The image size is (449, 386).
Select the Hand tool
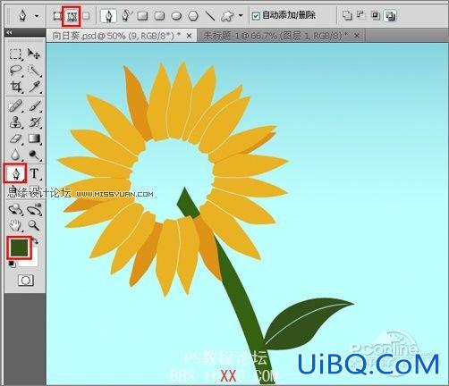point(15,225)
